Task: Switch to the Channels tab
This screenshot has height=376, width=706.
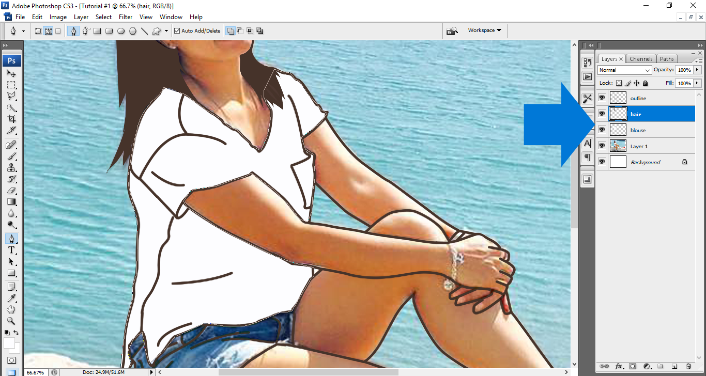Action: 641,59
